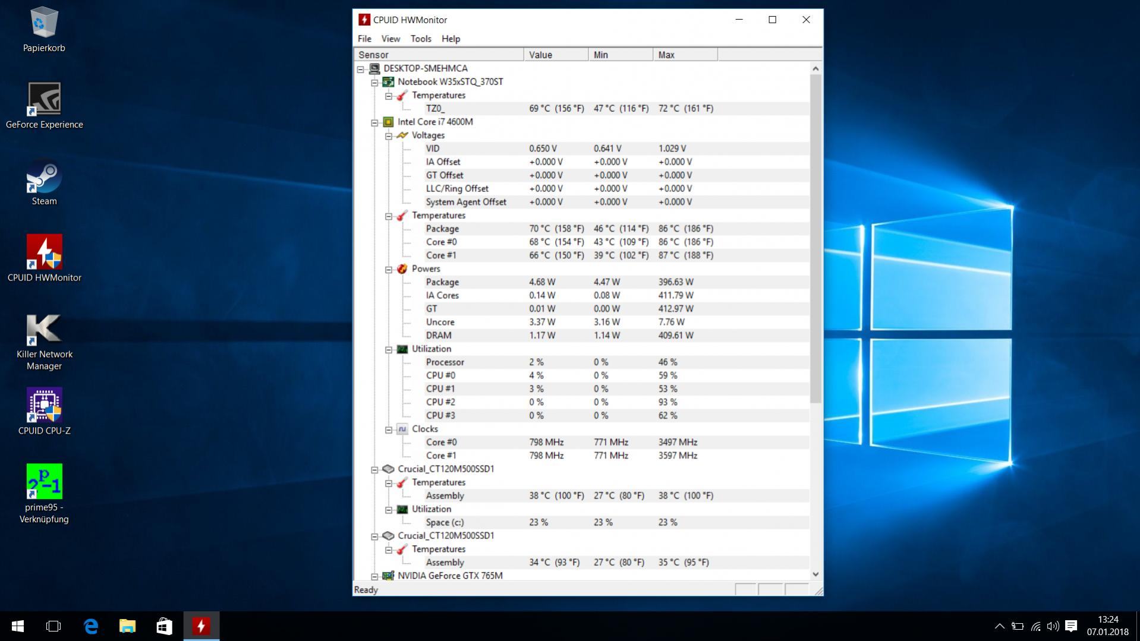Collapse the DESKTOP-SMEHMCA root node
This screenshot has height=641, width=1140.
tap(360, 69)
